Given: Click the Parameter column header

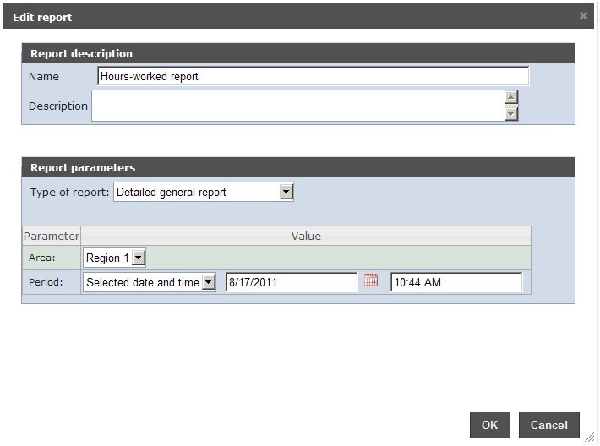Looking at the screenshot, I should [52, 236].
